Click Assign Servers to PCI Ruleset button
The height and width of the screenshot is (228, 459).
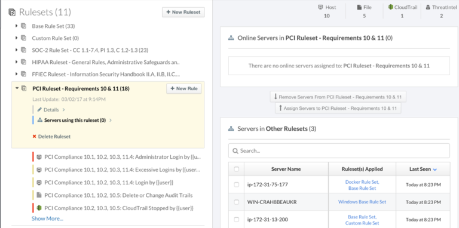tap(338, 108)
